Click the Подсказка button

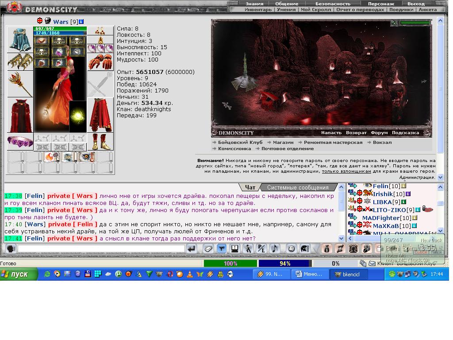pos(405,133)
